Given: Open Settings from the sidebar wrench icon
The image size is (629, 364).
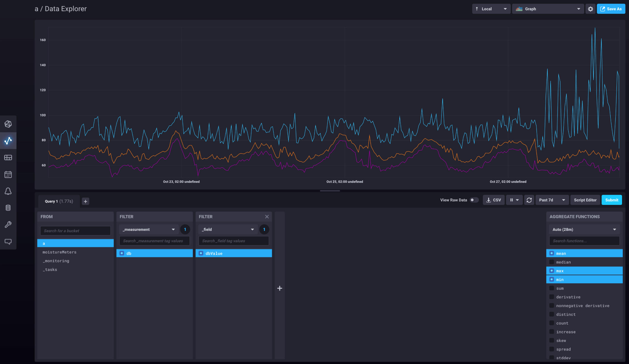Looking at the screenshot, I should click(x=8, y=224).
